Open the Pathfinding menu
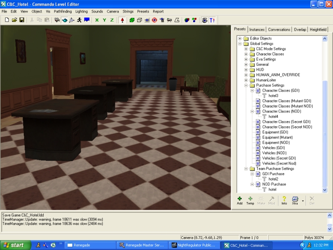This screenshot has height=250, width=333. pyautogui.click(x=63, y=11)
